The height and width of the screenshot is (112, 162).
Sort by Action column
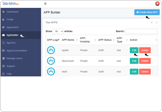coord(143,40)
